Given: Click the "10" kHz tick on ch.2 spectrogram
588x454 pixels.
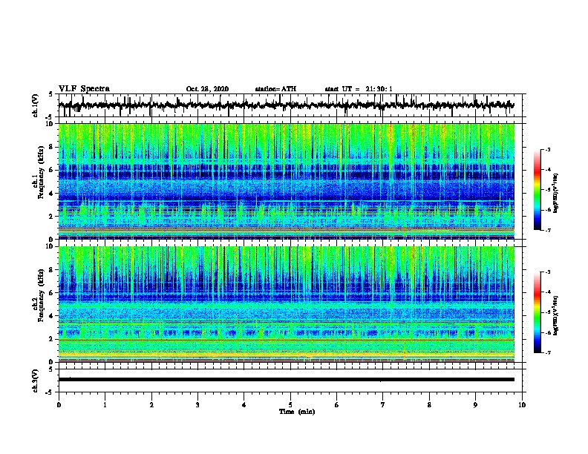Looking at the screenshot, I should (x=50, y=246).
